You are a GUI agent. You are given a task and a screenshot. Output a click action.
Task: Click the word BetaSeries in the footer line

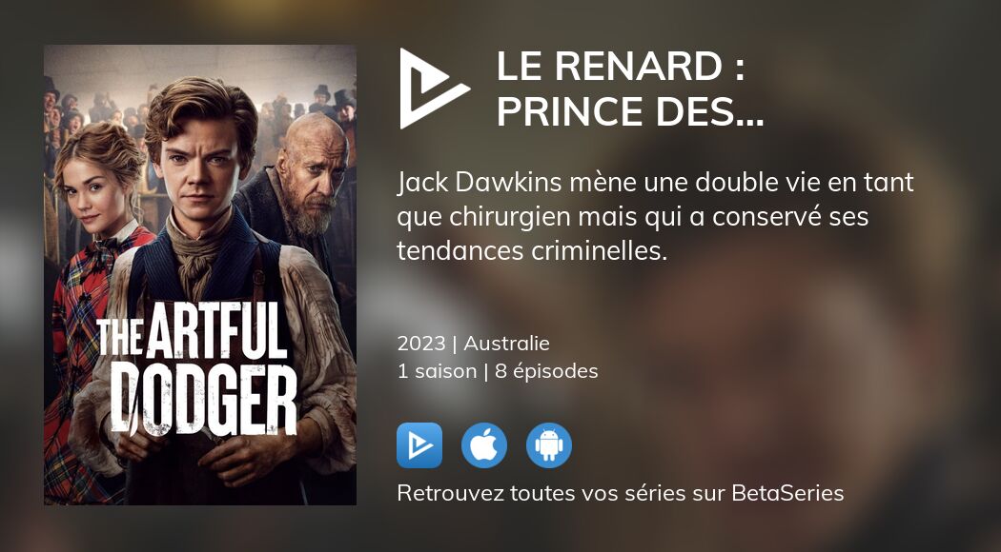(x=787, y=493)
